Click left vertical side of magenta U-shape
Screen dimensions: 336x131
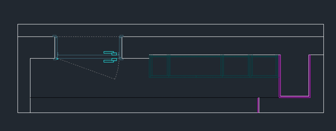(280, 75)
